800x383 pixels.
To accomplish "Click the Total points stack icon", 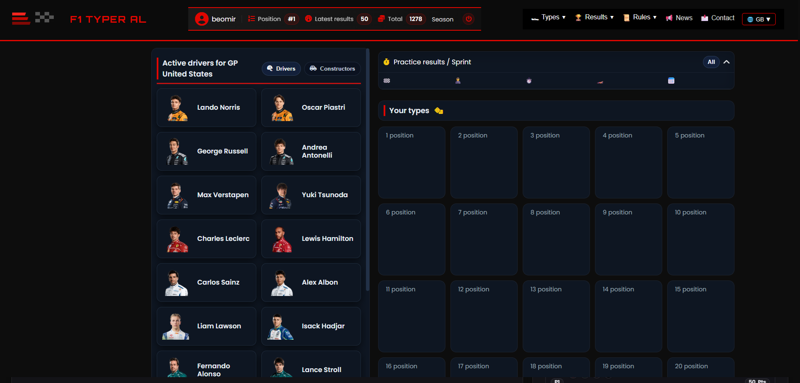I will point(381,19).
